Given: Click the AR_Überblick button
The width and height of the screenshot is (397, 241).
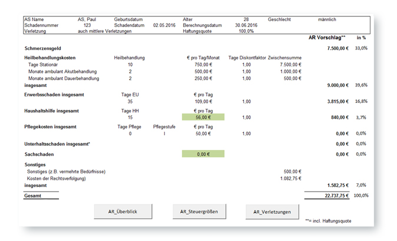Looking at the screenshot, I should 123,212.
